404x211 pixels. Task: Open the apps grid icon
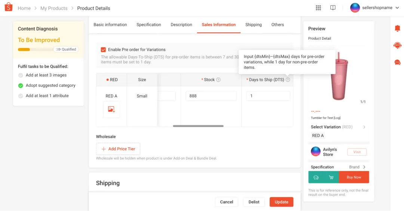click(x=318, y=8)
